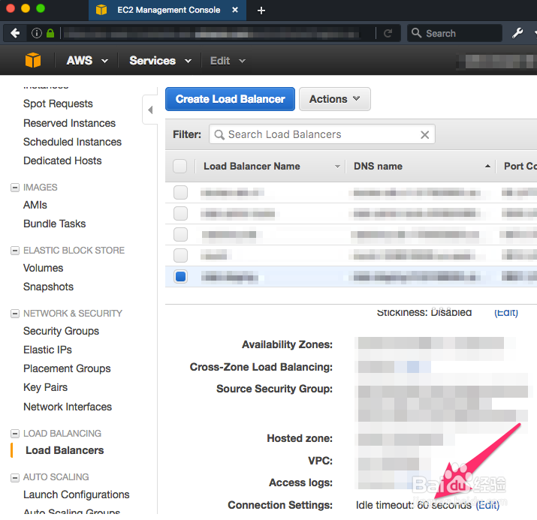The height and width of the screenshot is (520, 537).
Task: Open Snapshots in sidebar
Action: pyautogui.click(x=48, y=287)
